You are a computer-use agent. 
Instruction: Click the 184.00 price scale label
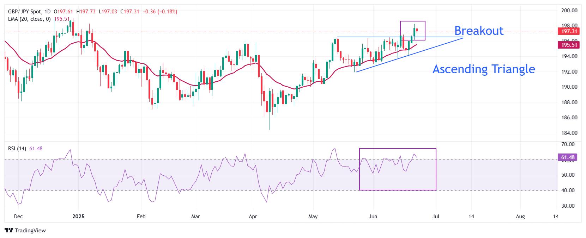(x=569, y=133)
